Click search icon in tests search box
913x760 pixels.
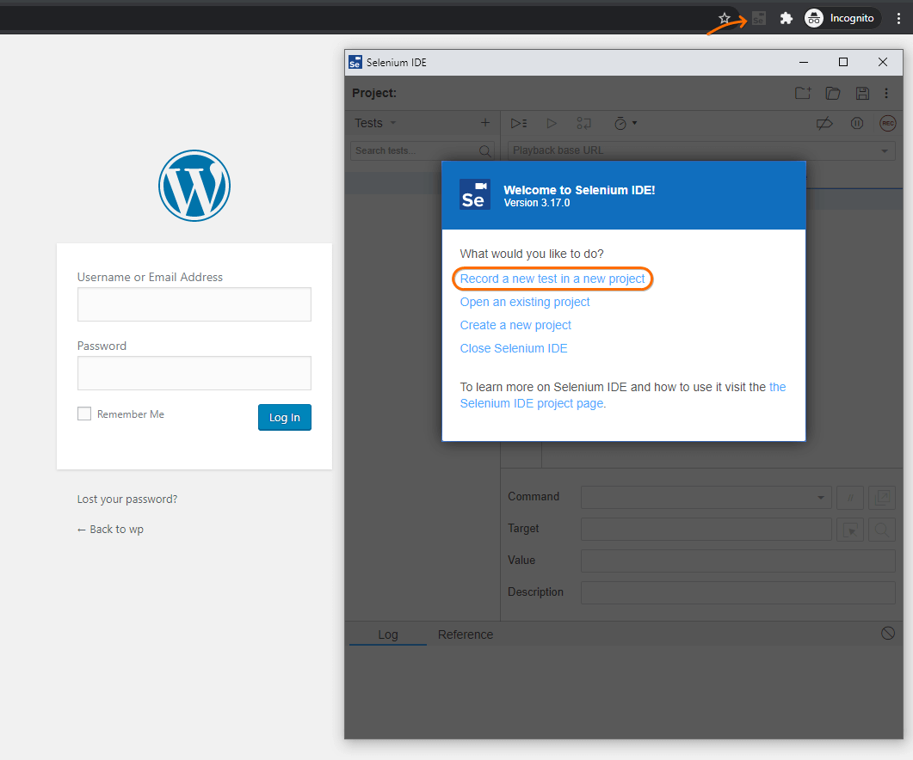coord(484,150)
